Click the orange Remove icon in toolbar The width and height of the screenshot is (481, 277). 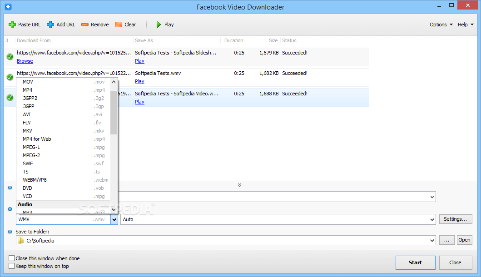coord(84,25)
